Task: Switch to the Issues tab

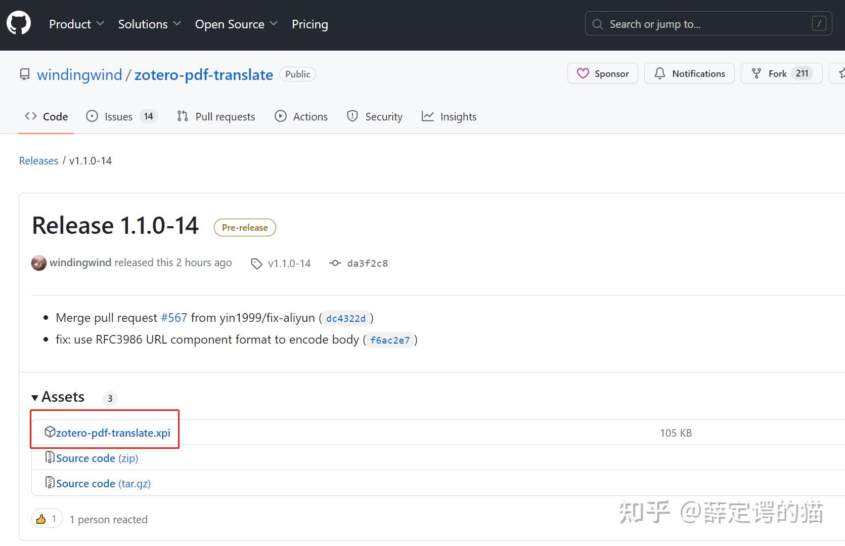Action: point(121,116)
